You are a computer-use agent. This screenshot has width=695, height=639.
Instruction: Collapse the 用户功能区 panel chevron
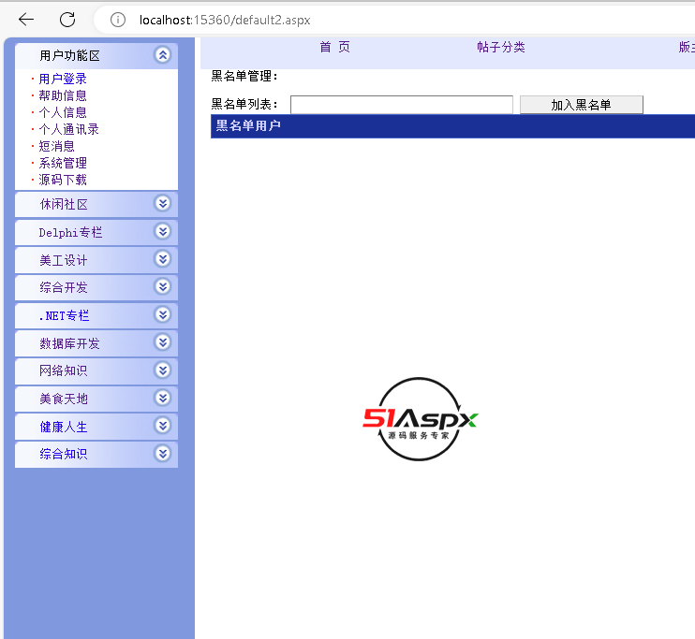click(163, 55)
